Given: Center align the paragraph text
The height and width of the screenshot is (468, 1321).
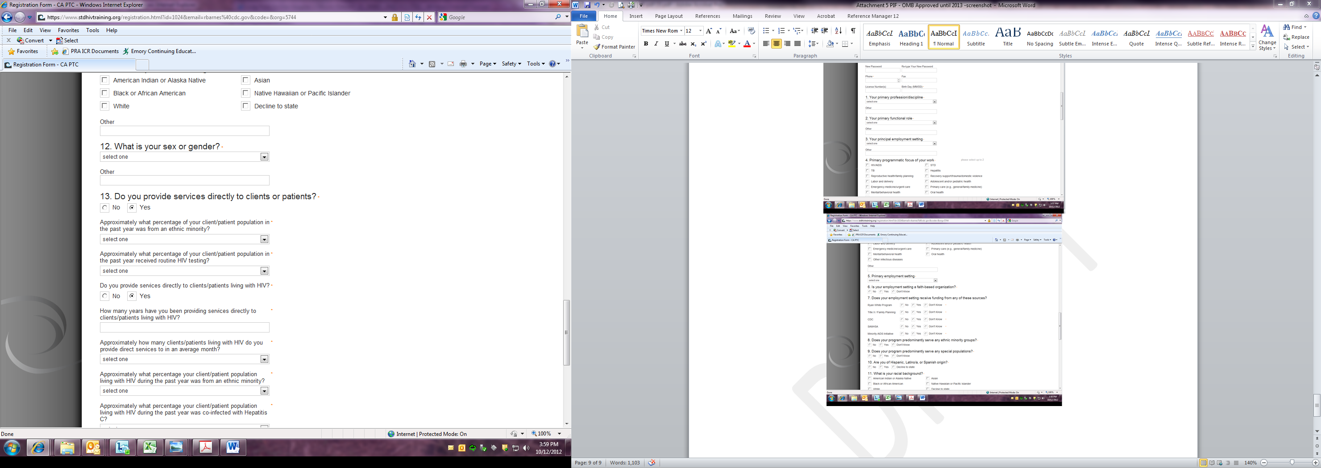Looking at the screenshot, I should pyautogui.click(x=777, y=44).
